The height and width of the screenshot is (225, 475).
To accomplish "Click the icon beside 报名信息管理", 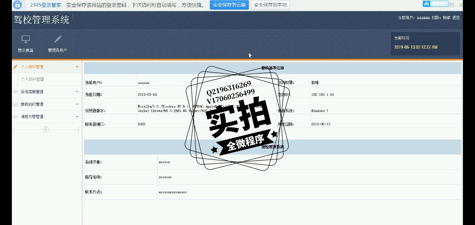I will coord(15,92).
